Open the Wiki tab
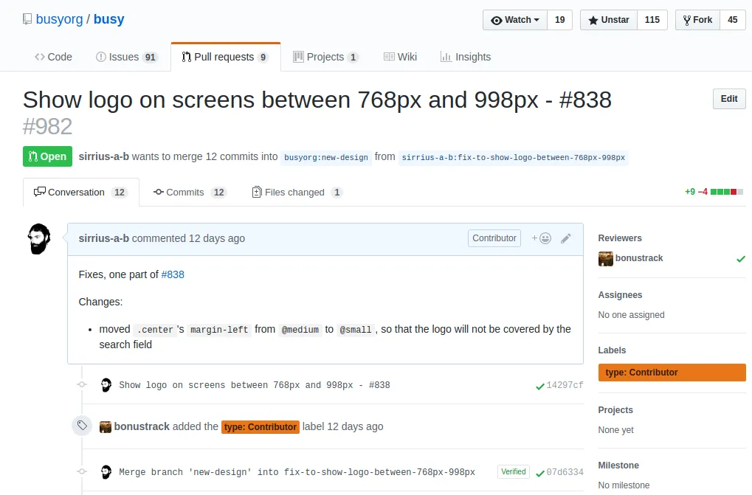 (x=400, y=57)
